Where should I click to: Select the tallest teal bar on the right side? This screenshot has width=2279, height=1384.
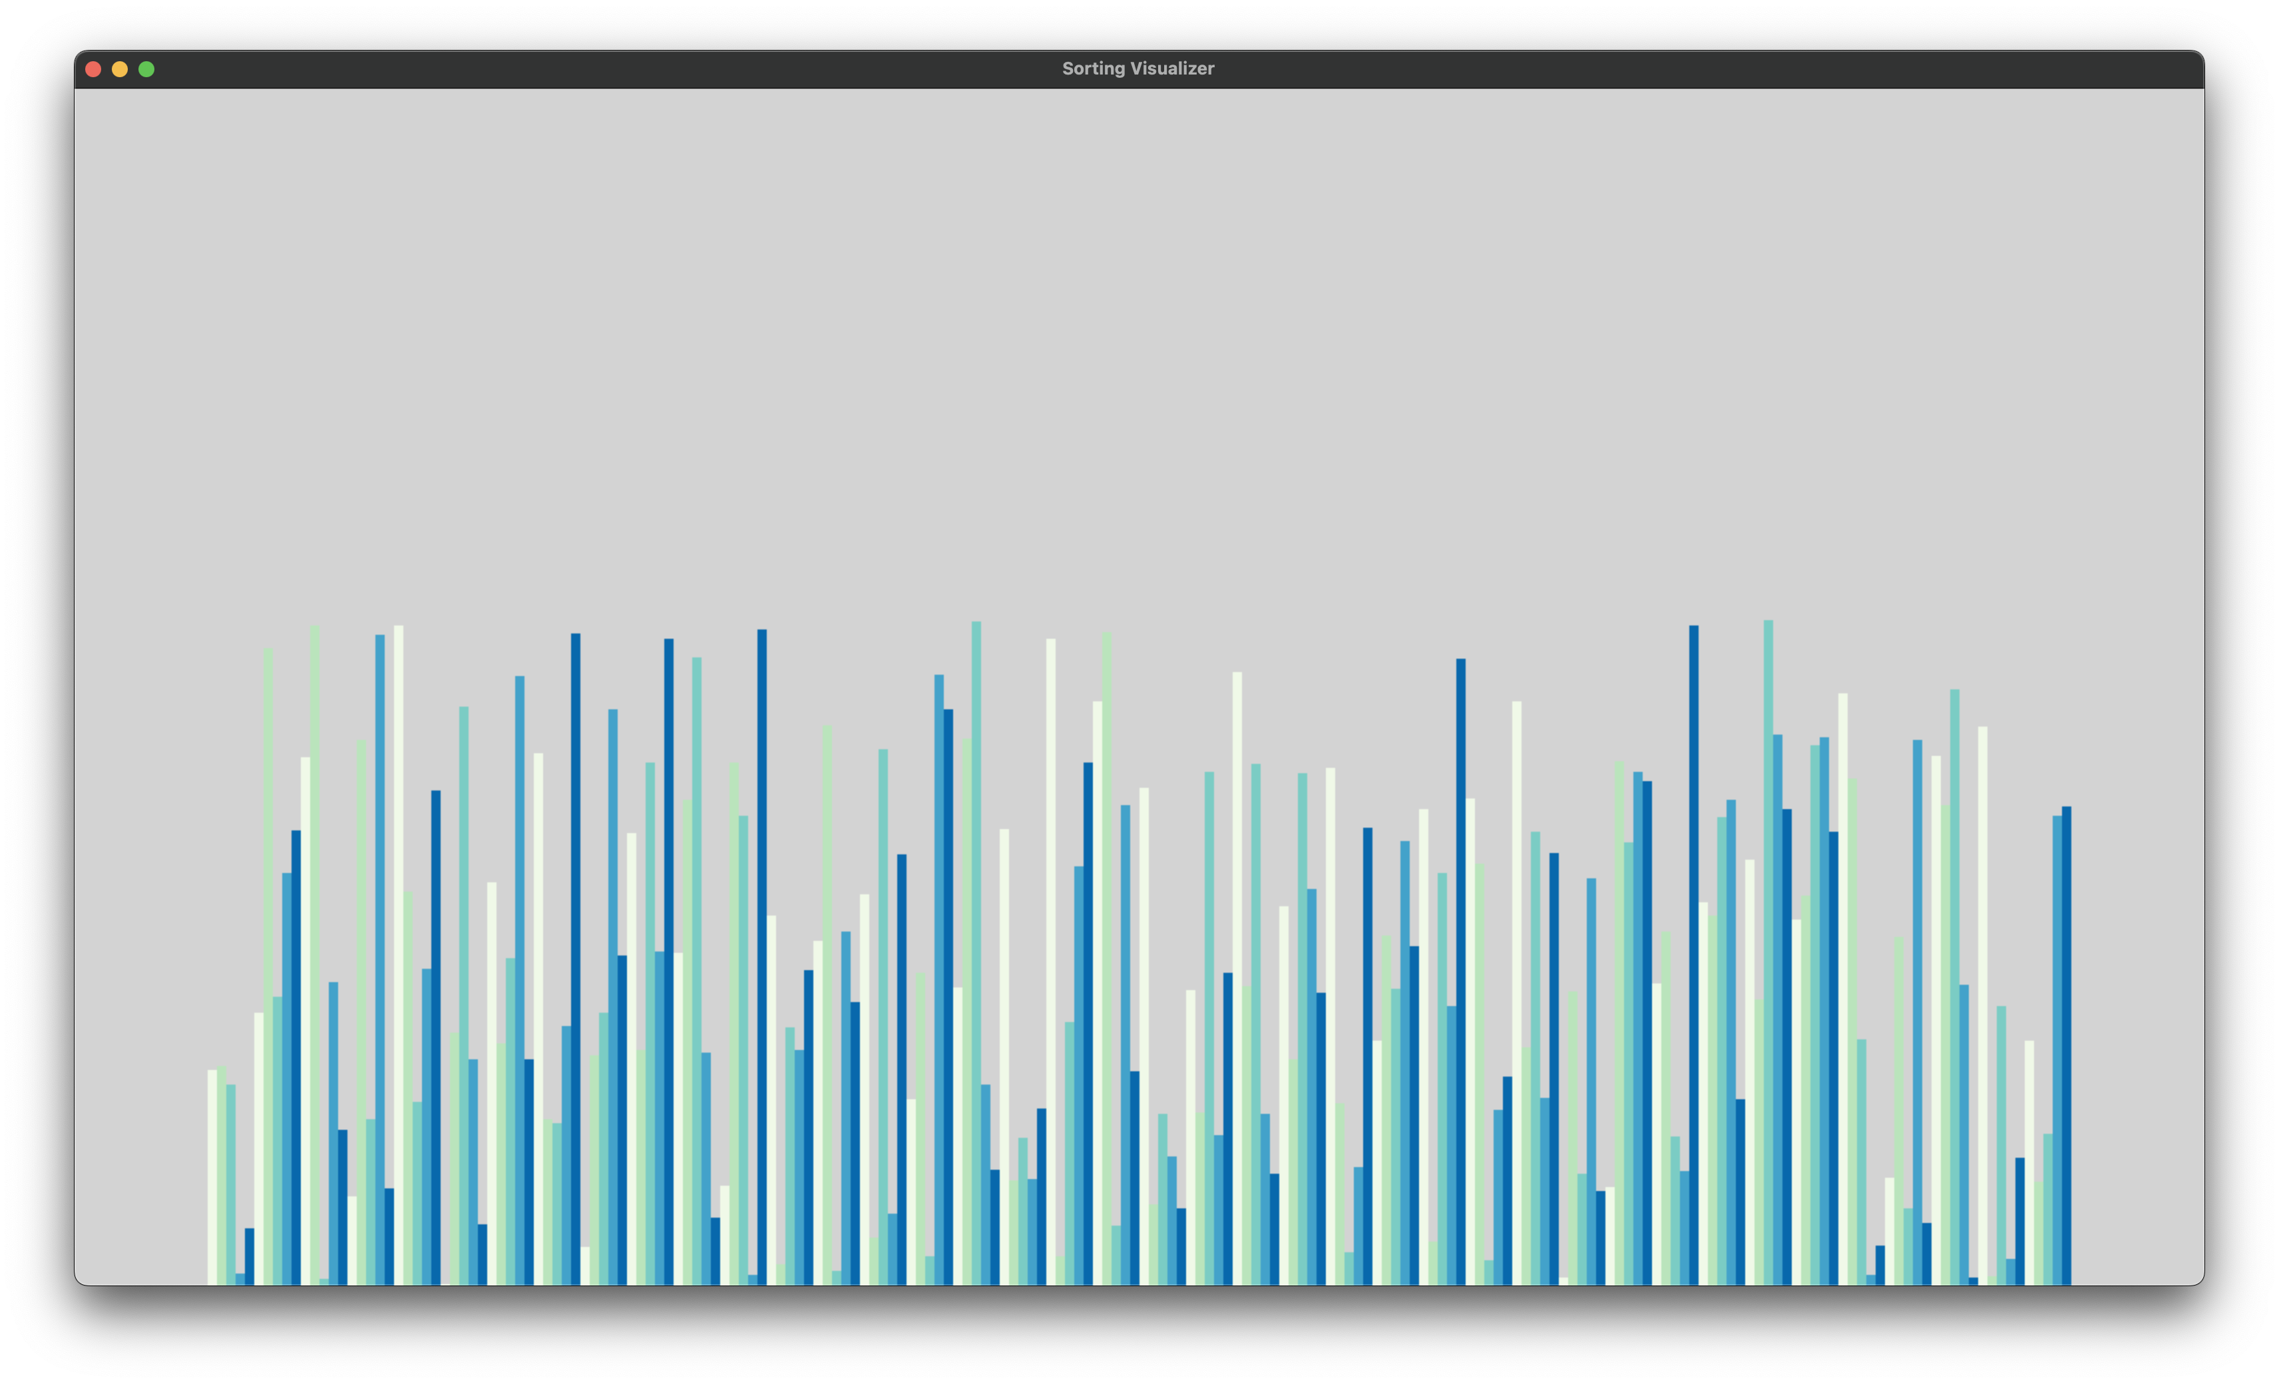1768,952
